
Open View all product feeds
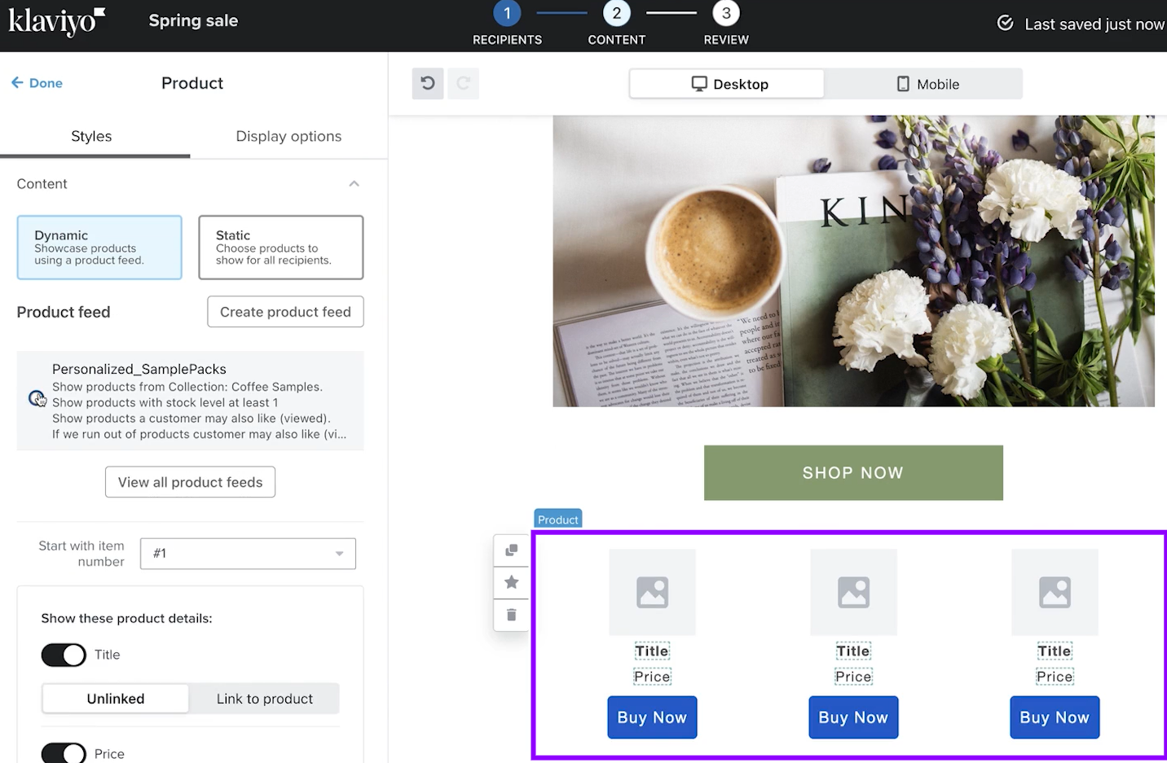(190, 481)
